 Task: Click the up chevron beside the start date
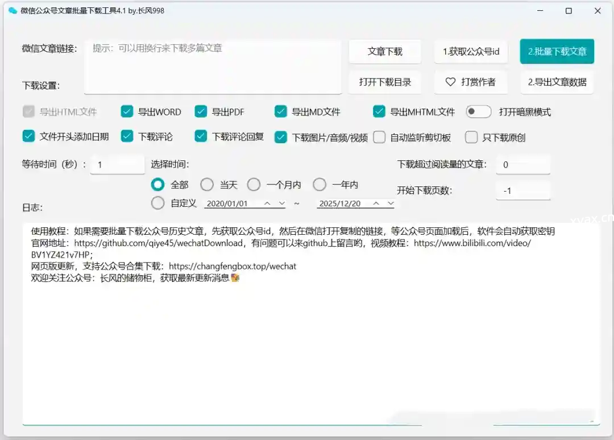tap(266, 203)
